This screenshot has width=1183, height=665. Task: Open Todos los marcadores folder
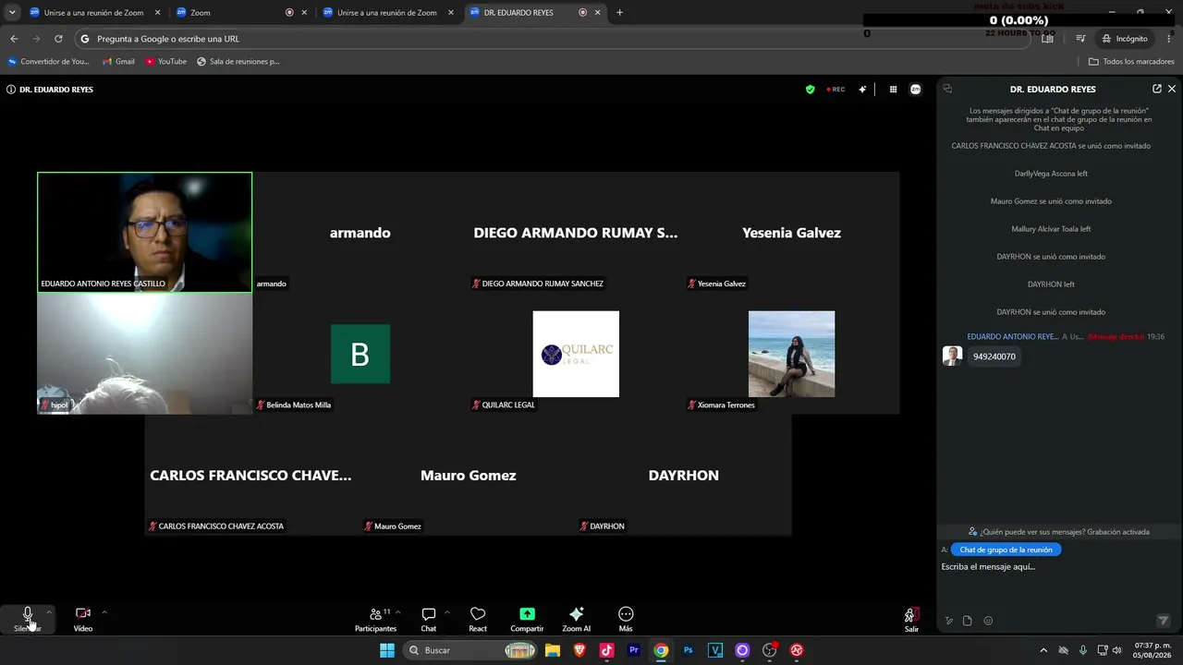click(1131, 62)
